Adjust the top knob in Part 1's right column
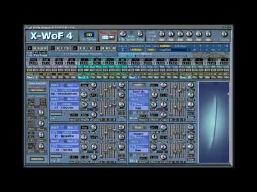 click(122, 85)
